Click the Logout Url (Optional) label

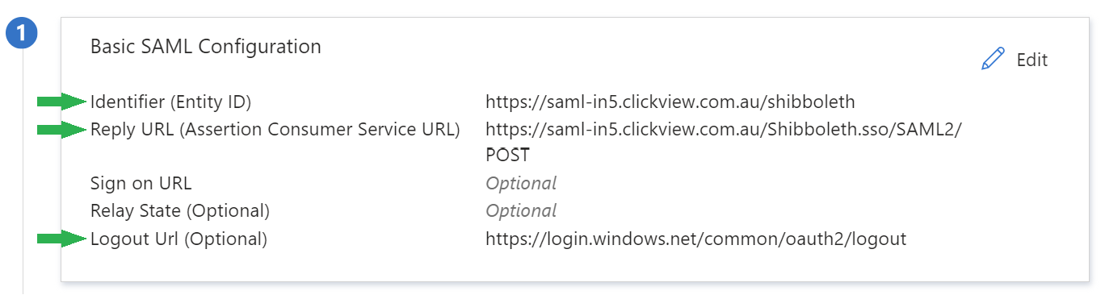click(x=179, y=239)
